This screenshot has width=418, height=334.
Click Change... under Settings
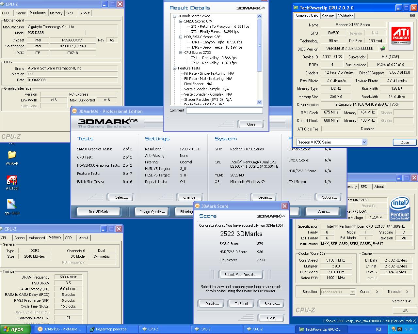pos(191,197)
